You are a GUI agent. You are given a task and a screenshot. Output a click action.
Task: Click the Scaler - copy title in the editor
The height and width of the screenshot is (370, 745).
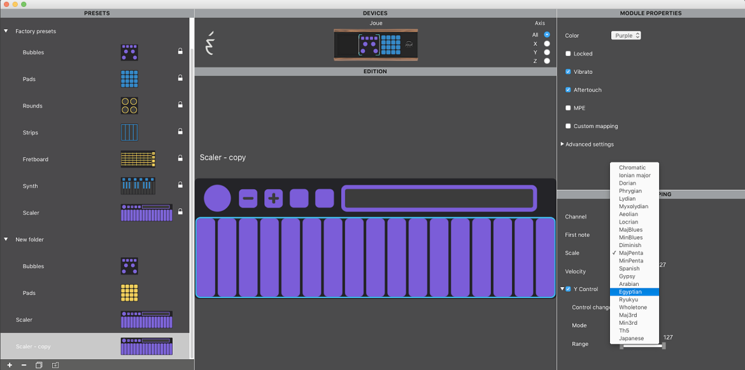pos(223,157)
